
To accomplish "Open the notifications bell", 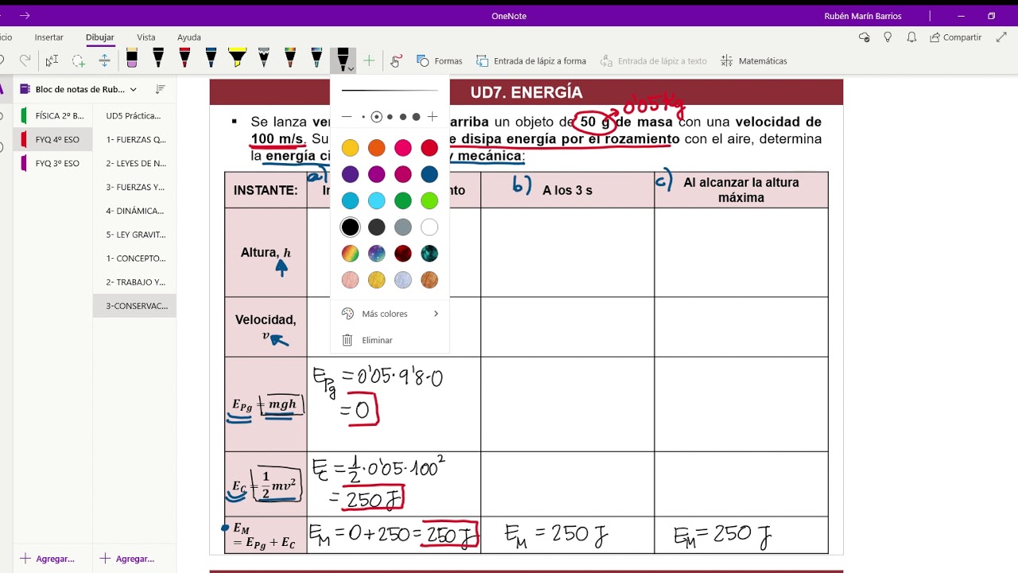I will 911,37.
